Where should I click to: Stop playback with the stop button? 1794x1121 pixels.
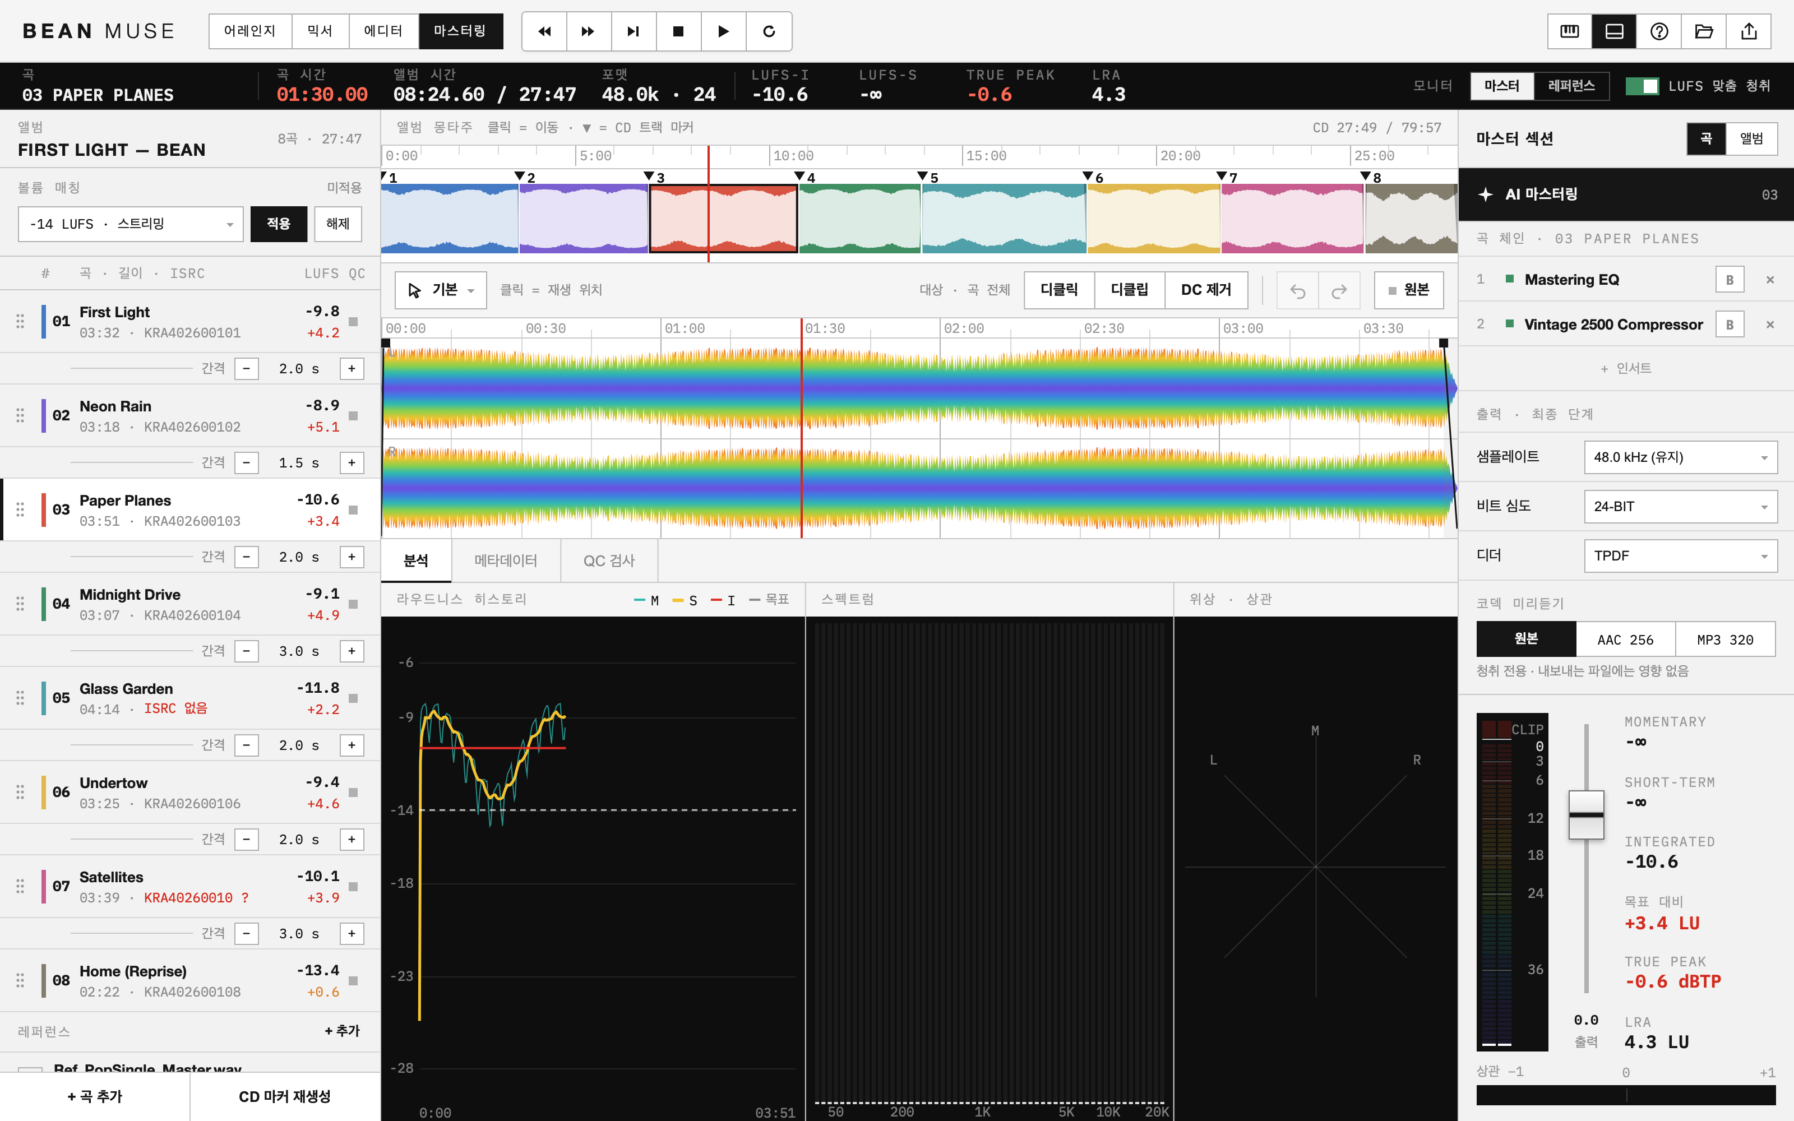click(678, 31)
